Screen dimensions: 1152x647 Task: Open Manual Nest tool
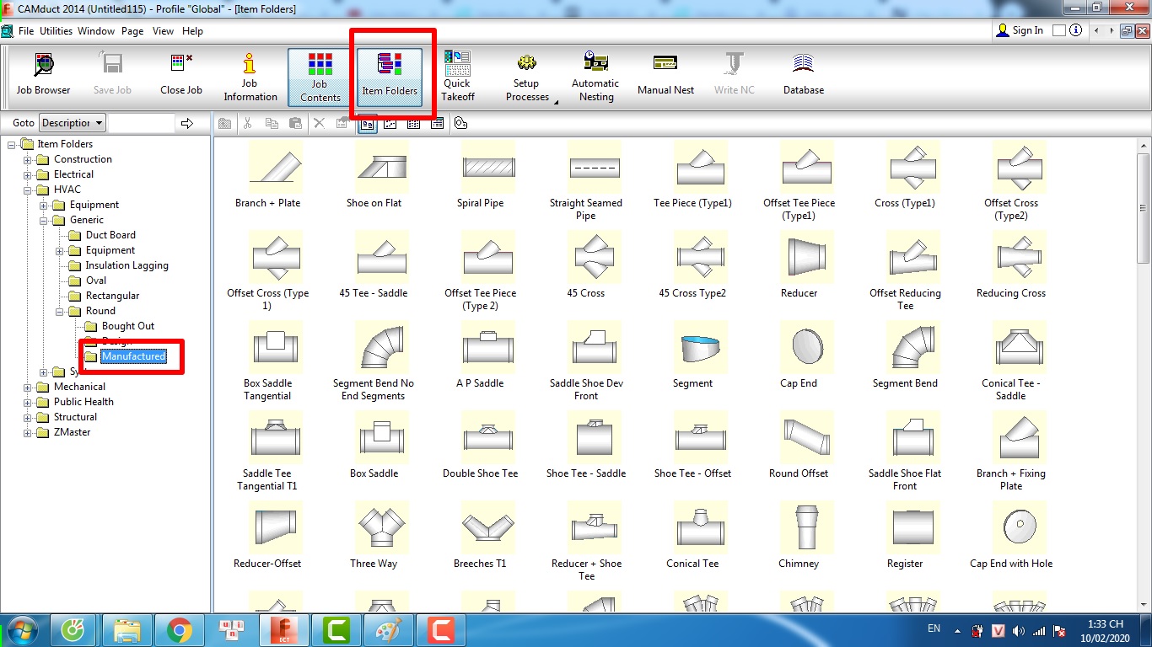click(x=665, y=74)
